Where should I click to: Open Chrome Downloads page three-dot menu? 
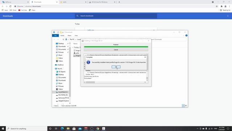228,16
